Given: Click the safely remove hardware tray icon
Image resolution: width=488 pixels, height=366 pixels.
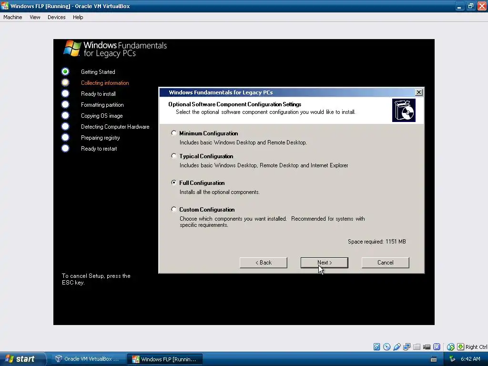Looking at the screenshot, I should click(x=452, y=359).
